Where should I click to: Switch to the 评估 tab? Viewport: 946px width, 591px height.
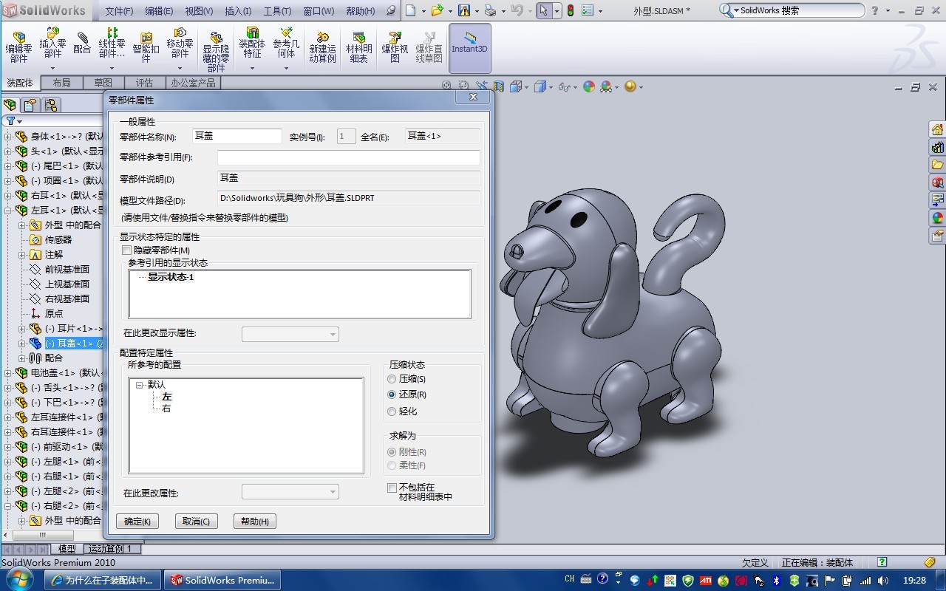[144, 83]
